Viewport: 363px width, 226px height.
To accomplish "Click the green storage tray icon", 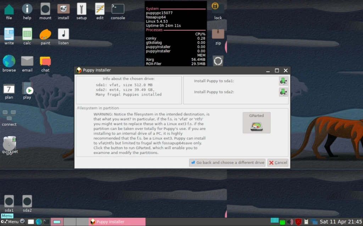I will click(282, 222).
